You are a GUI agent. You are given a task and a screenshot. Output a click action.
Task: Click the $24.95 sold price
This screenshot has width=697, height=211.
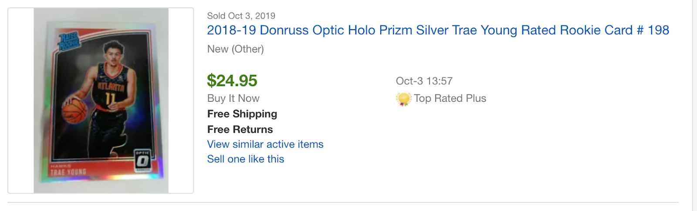point(232,81)
